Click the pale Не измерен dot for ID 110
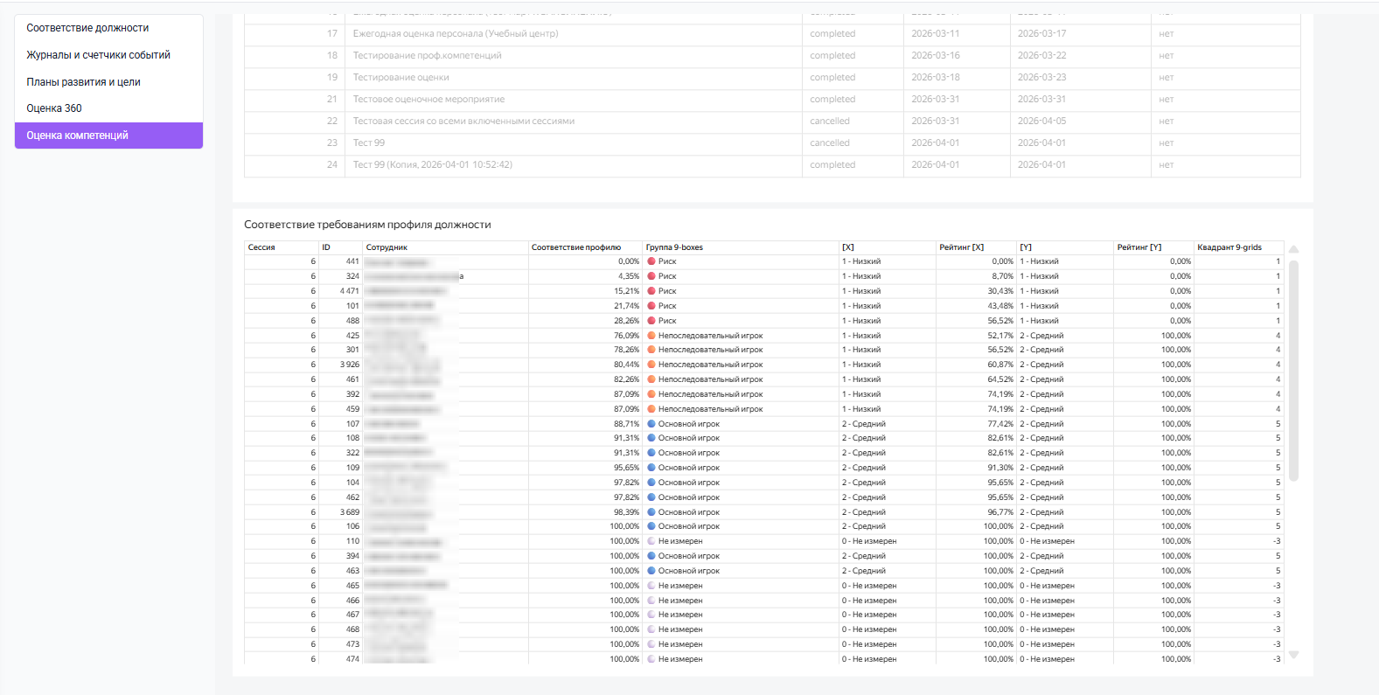Screen dimensions: 1379x695 [x=651, y=541]
